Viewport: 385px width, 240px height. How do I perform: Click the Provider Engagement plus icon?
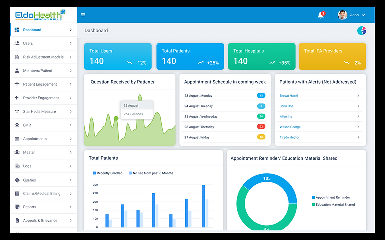17,98
